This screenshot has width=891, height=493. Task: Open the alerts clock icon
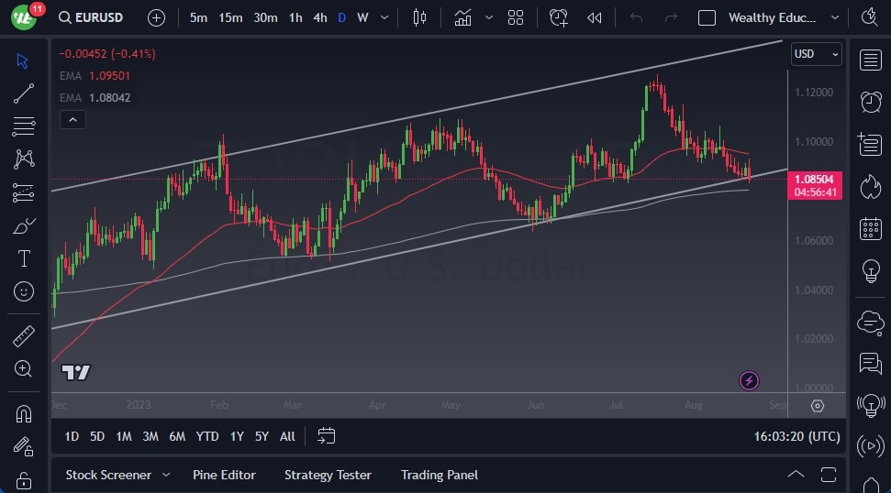pos(870,102)
